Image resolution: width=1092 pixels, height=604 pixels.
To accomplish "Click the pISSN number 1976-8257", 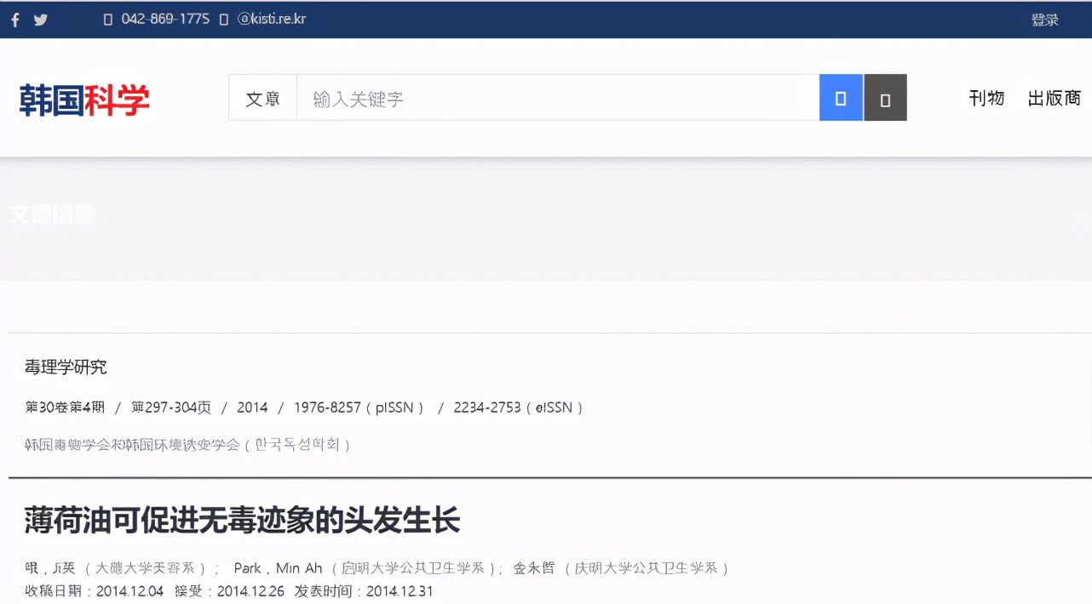I will pyautogui.click(x=328, y=407).
